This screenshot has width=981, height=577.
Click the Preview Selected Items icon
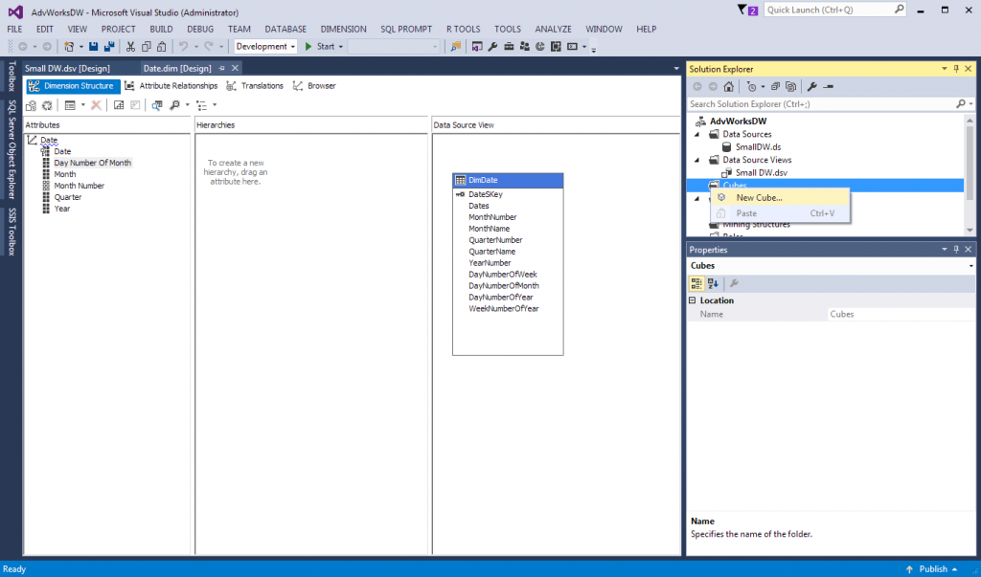pyautogui.click(x=828, y=87)
